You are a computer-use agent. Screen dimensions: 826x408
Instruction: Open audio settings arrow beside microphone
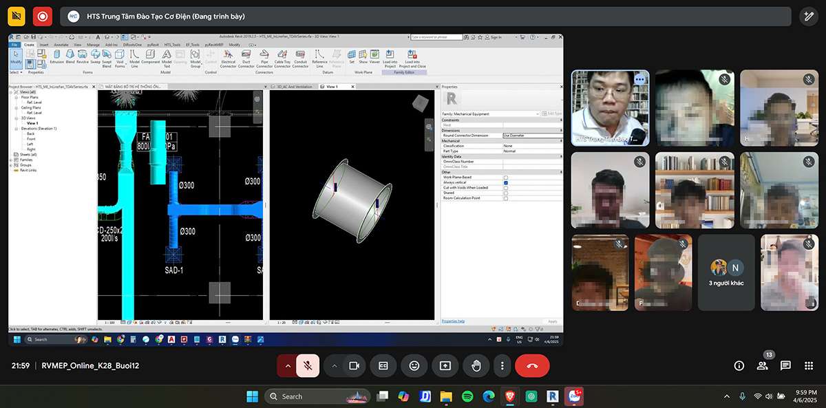coord(286,366)
